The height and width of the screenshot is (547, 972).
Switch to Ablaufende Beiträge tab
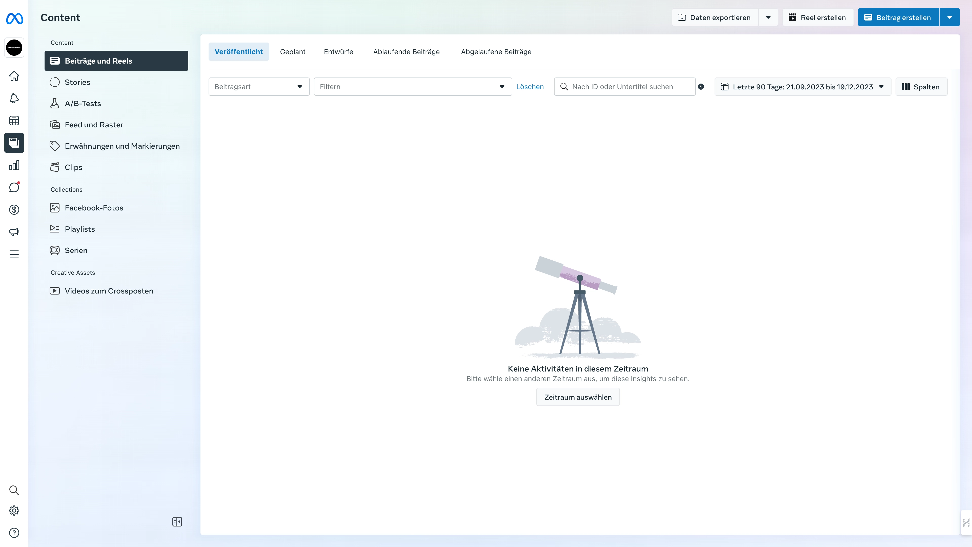click(406, 51)
